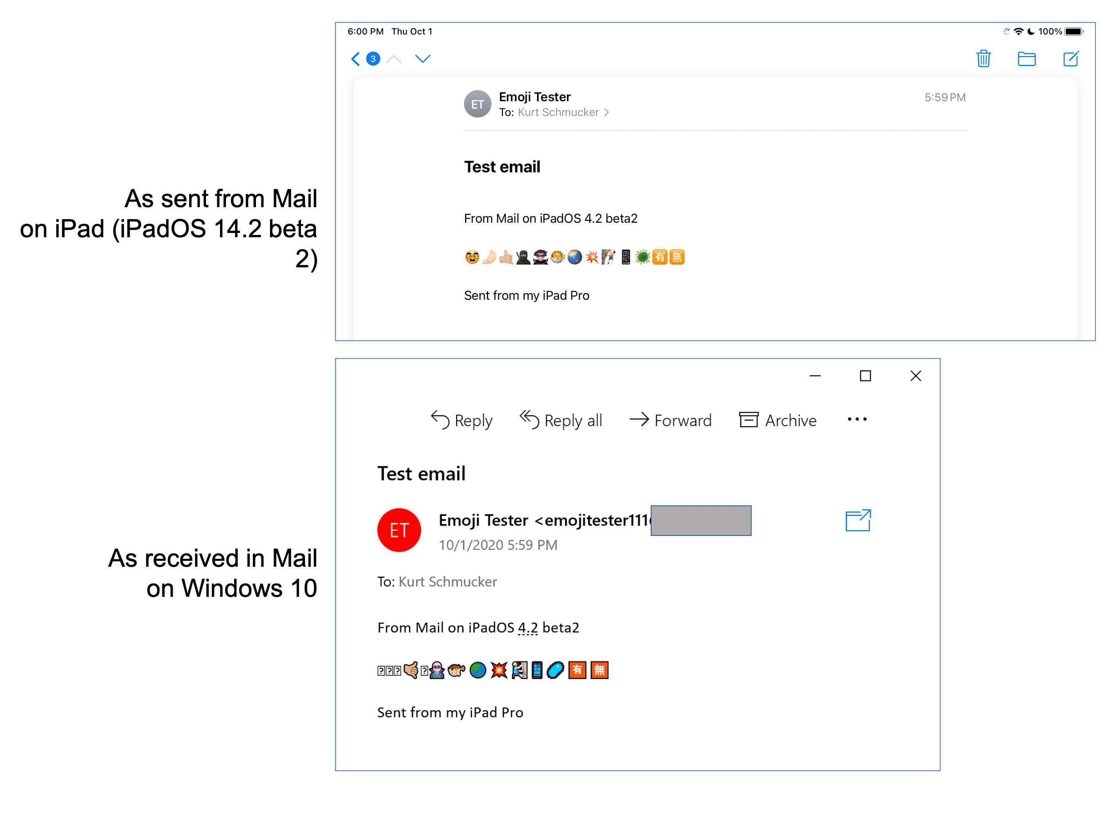Click Forward in the toolbar
The image size is (1117, 813).
[670, 420]
